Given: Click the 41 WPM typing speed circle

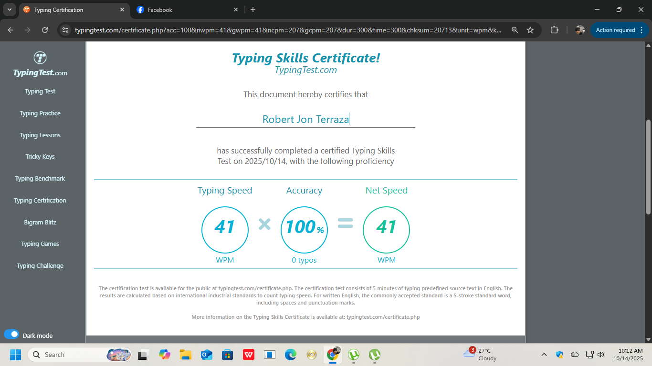Looking at the screenshot, I should (225, 230).
